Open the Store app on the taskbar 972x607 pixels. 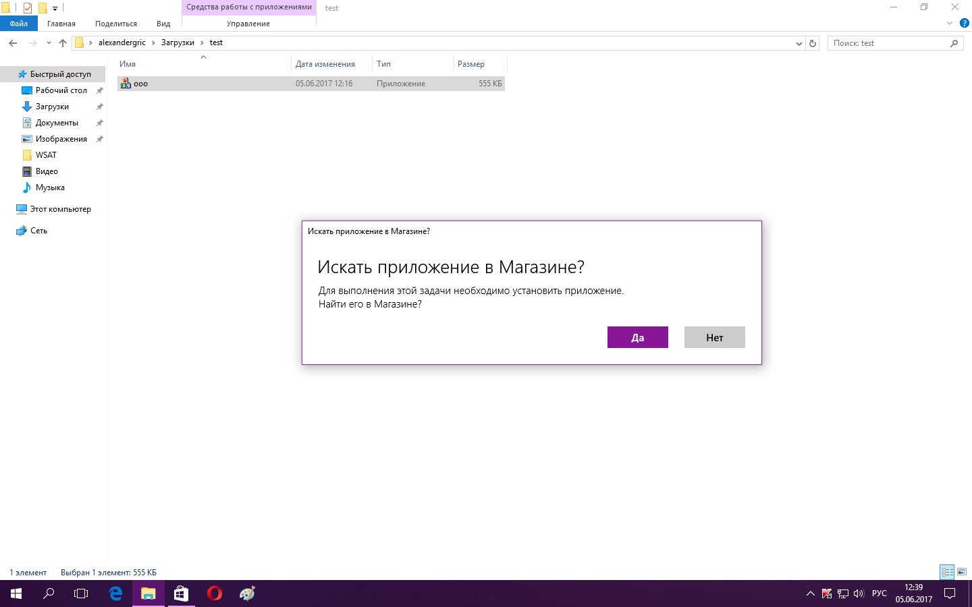(x=181, y=594)
